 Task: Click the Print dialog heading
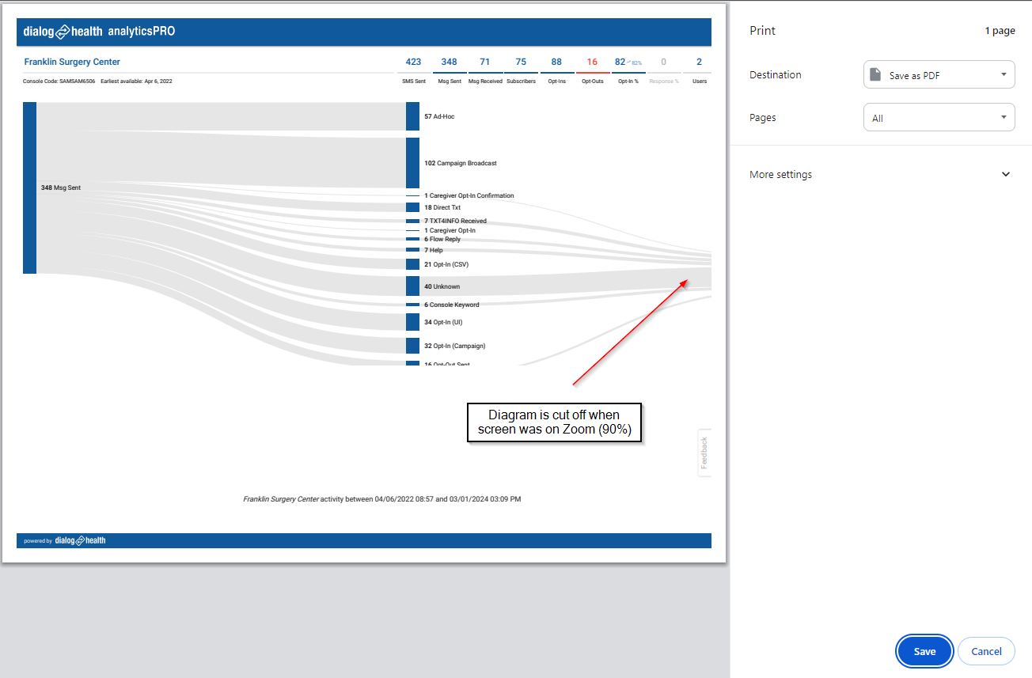point(762,30)
